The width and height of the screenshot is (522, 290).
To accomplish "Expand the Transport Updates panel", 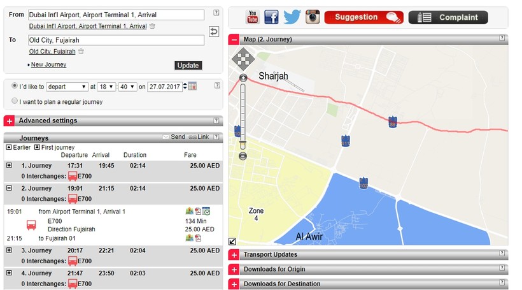I will (x=234, y=254).
